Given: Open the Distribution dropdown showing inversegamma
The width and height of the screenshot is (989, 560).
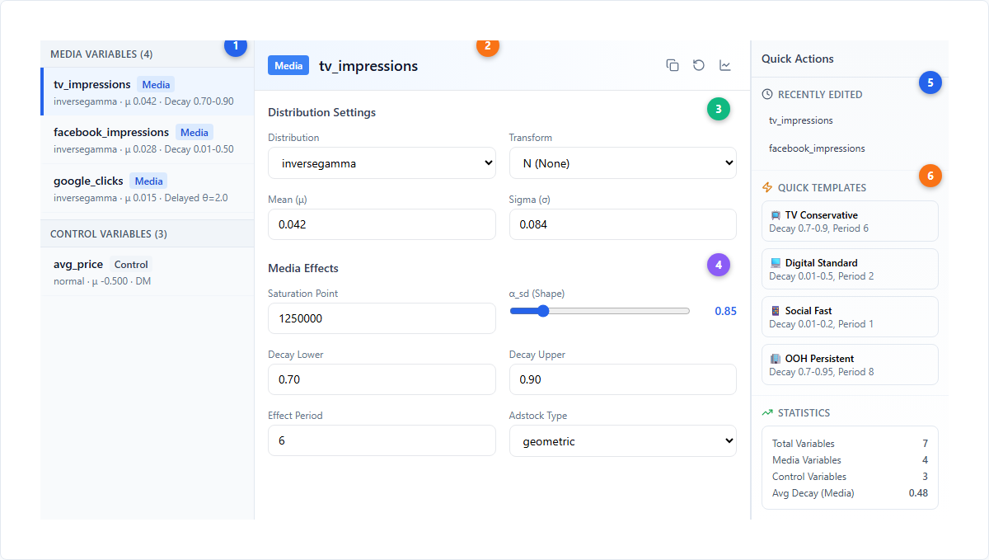Looking at the screenshot, I should click(x=382, y=163).
